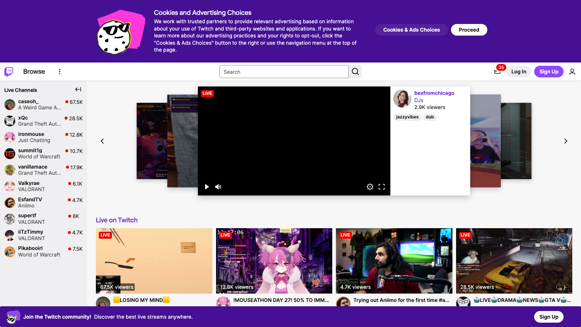Collapse the Live Channels sidebar
Image resolution: width=581 pixels, height=327 pixels.
pos(78,89)
